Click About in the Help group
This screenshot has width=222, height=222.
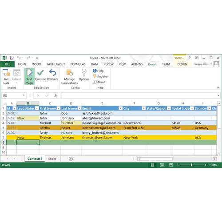(99, 82)
